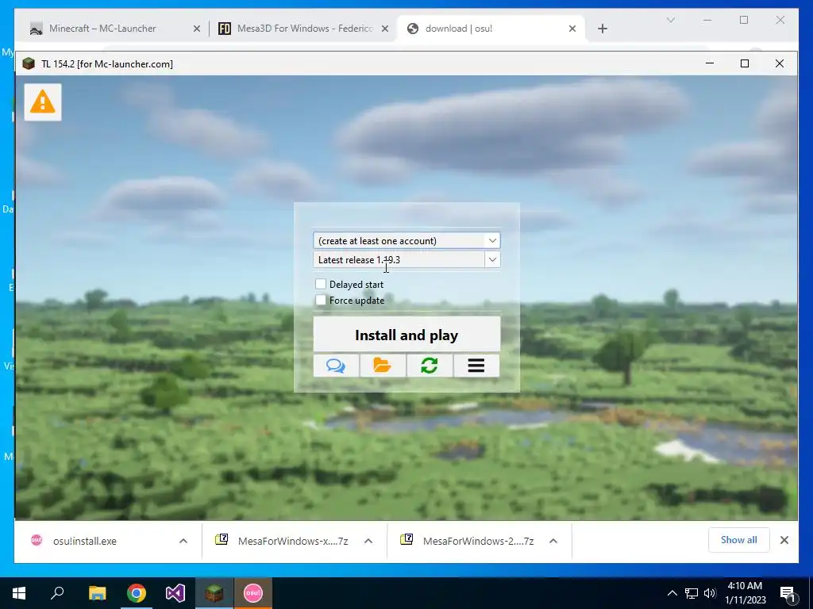Enable the Delayed start checkbox
Image resolution: width=813 pixels, height=609 pixels.
[x=321, y=284]
